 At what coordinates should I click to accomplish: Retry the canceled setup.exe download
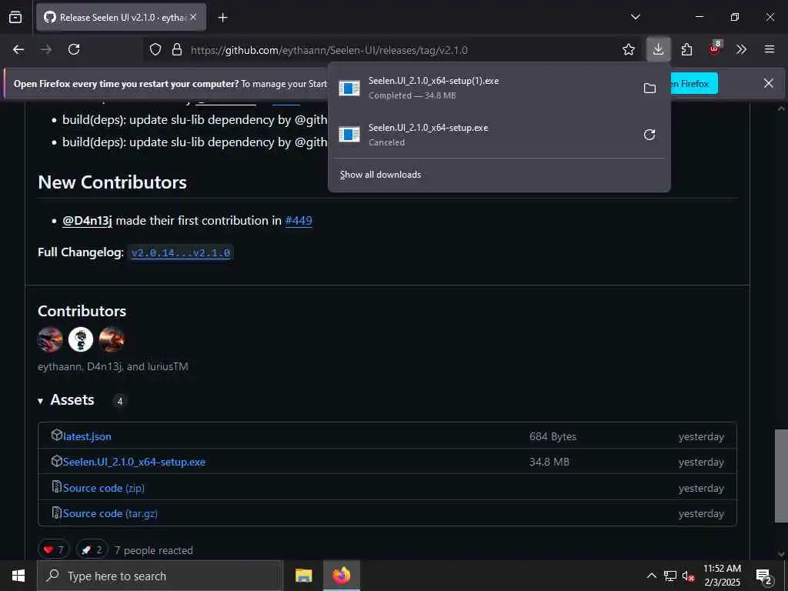(649, 135)
